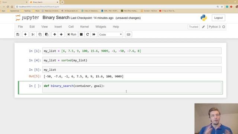Click the Logout button

pyautogui.click(x=218, y=18)
